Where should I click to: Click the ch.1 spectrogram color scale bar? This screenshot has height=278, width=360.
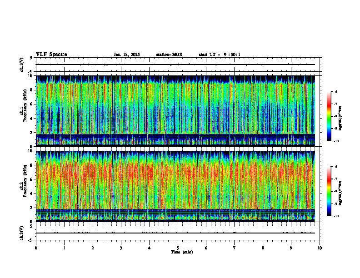(329, 116)
